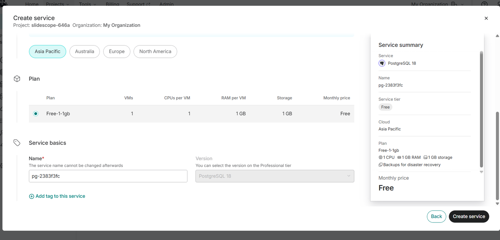Click the RAM per VM value 1 GB

click(x=241, y=114)
